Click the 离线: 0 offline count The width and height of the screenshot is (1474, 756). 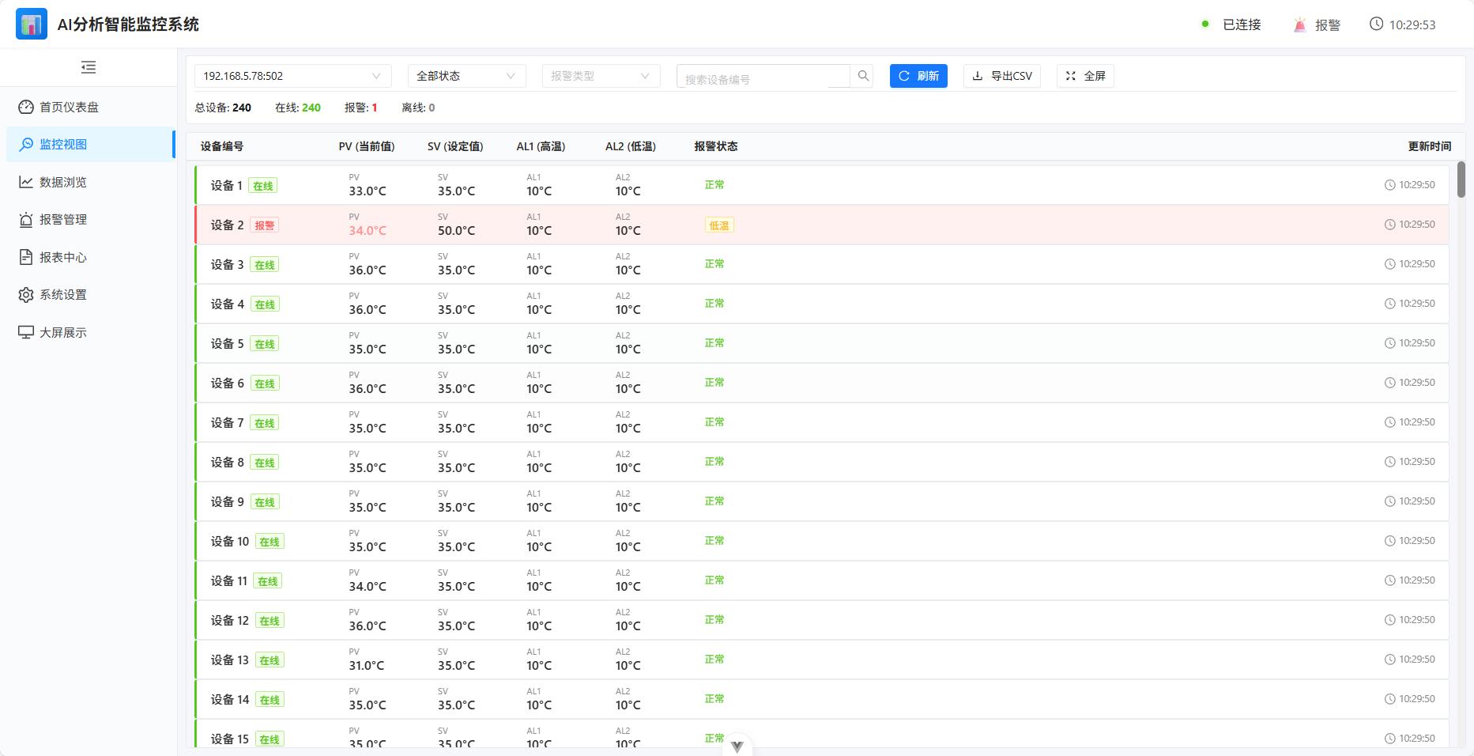tap(418, 108)
